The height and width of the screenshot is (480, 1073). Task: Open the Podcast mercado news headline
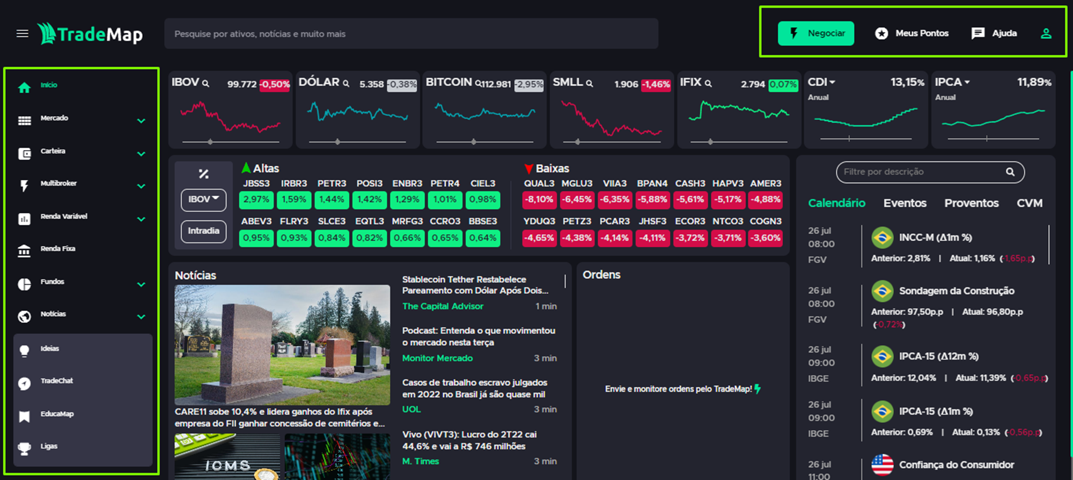(x=479, y=336)
